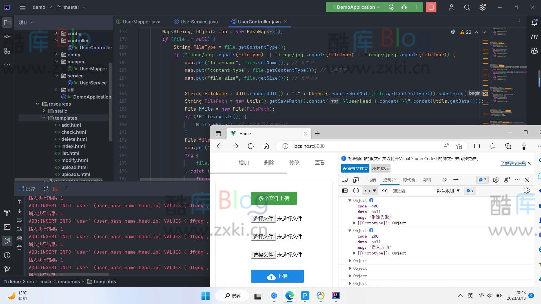The width and height of the screenshot is (541, 304).
Task: Stop the running application with red square icon
Action: pos(431,7)
